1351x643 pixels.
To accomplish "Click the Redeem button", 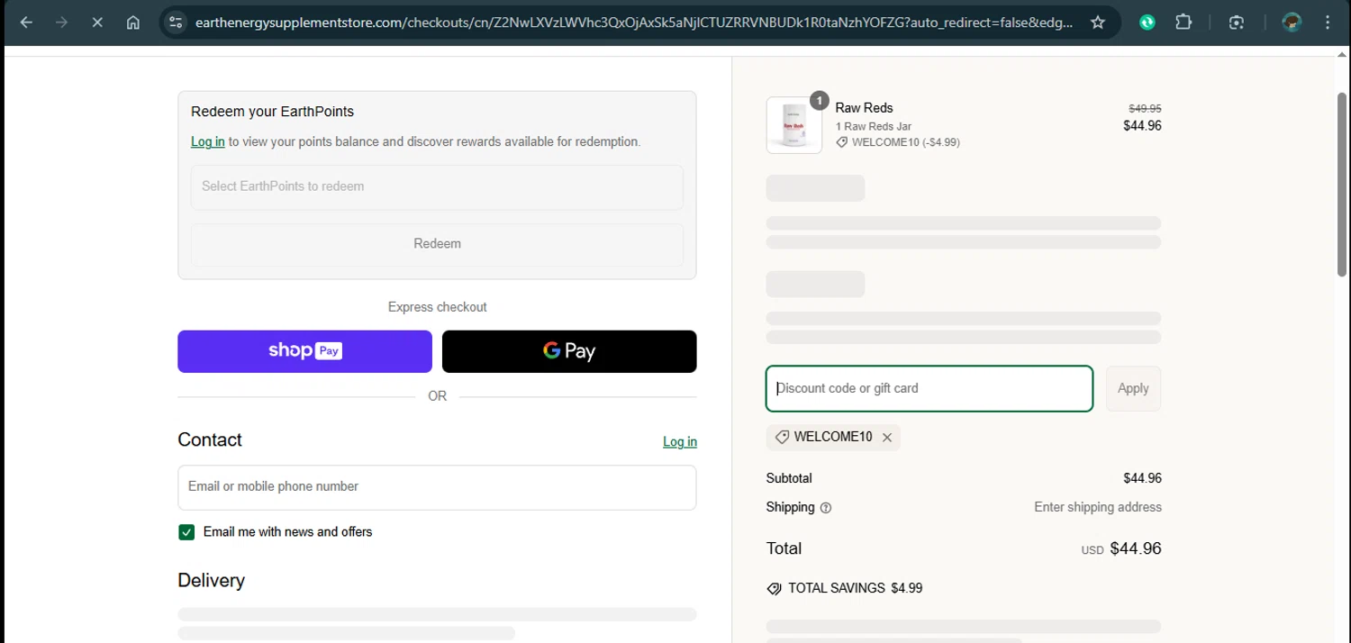I will pyautogui.click(x=437, y=244).
